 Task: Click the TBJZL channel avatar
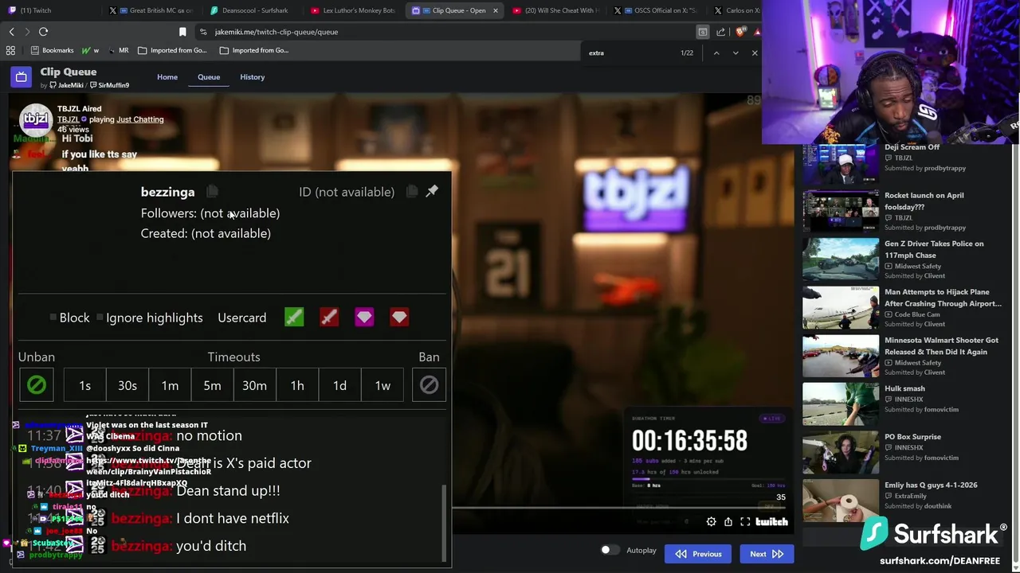coord(36,119)
